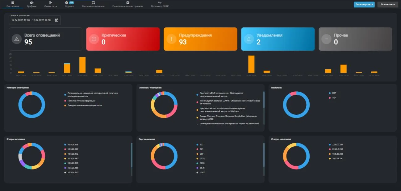Click the exclamation icon on Предупреждения card

[171, 39]
